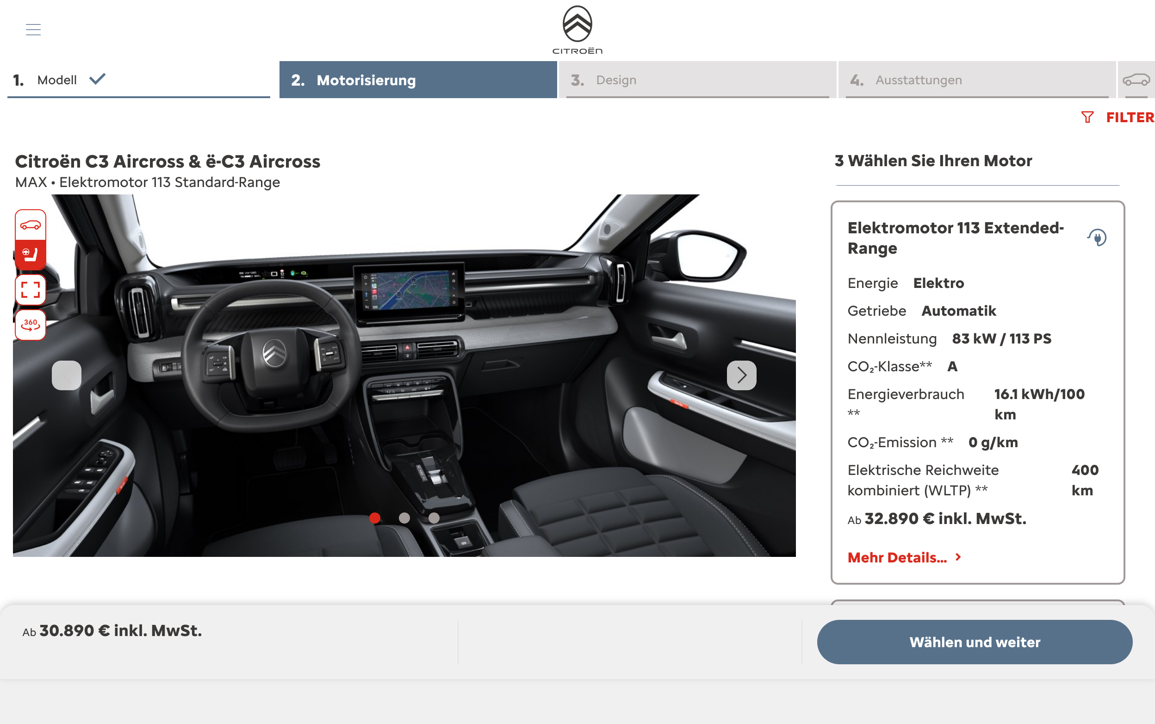Open the hamburger menu

click(33, 30)
